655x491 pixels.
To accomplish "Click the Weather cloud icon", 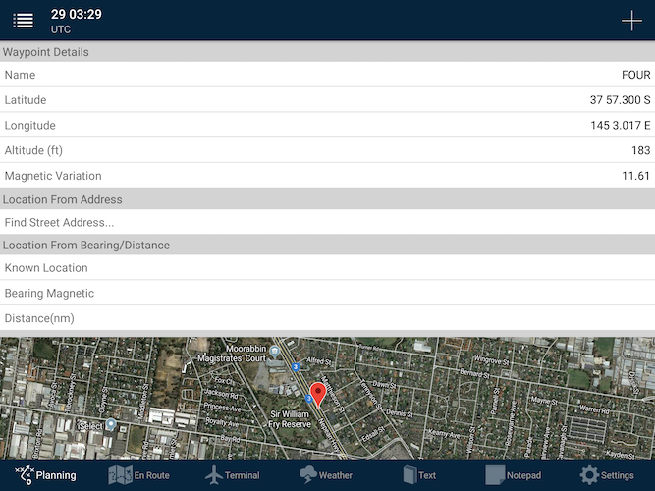I will click(308, 475).
